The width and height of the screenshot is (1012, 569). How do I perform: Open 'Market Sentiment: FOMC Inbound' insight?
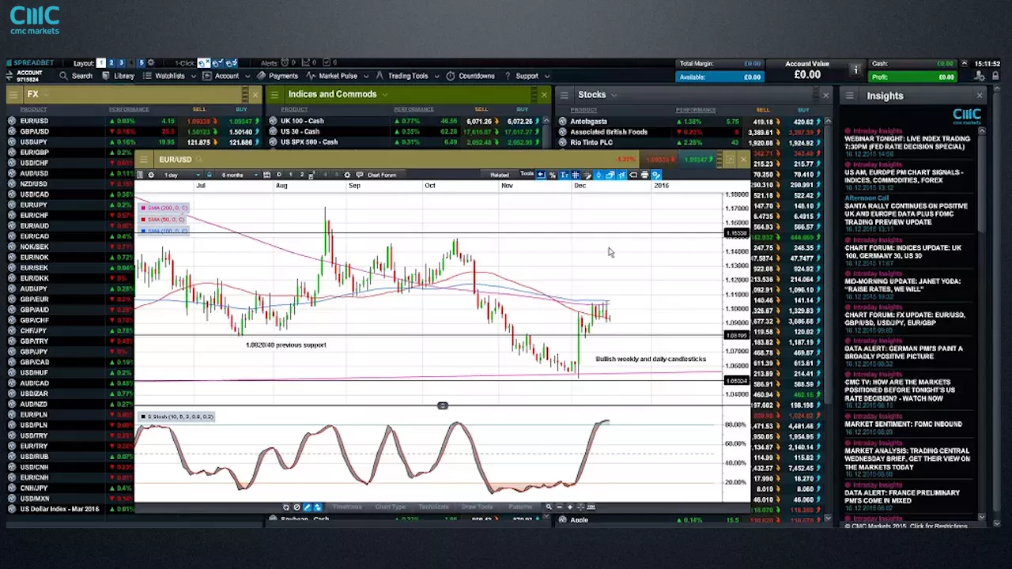point(903,424)
